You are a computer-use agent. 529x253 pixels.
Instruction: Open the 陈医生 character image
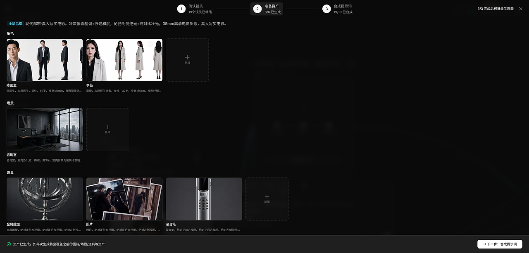coord(45,60)
